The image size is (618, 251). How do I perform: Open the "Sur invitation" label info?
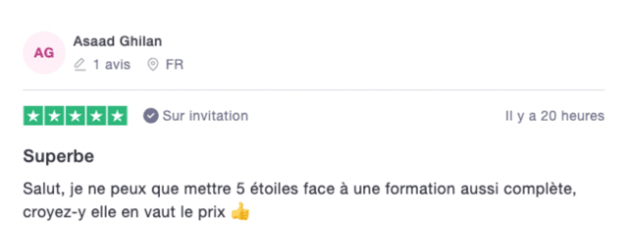[x=206, y=116]
